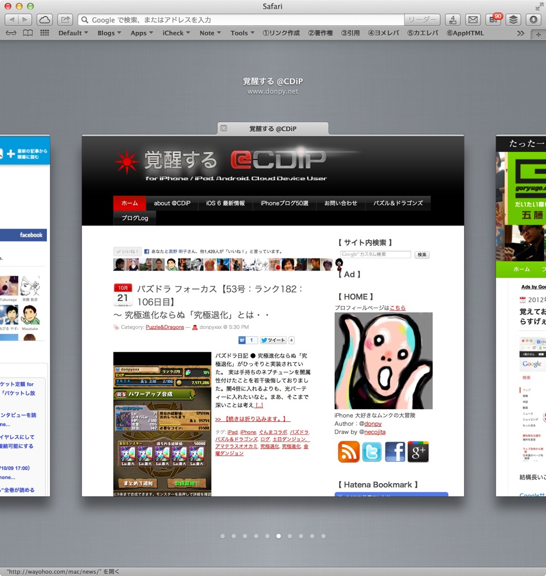Expand the iCheck bookmarks folder
The height and width of the screenshot is (576, 546).
coord(176,33)
